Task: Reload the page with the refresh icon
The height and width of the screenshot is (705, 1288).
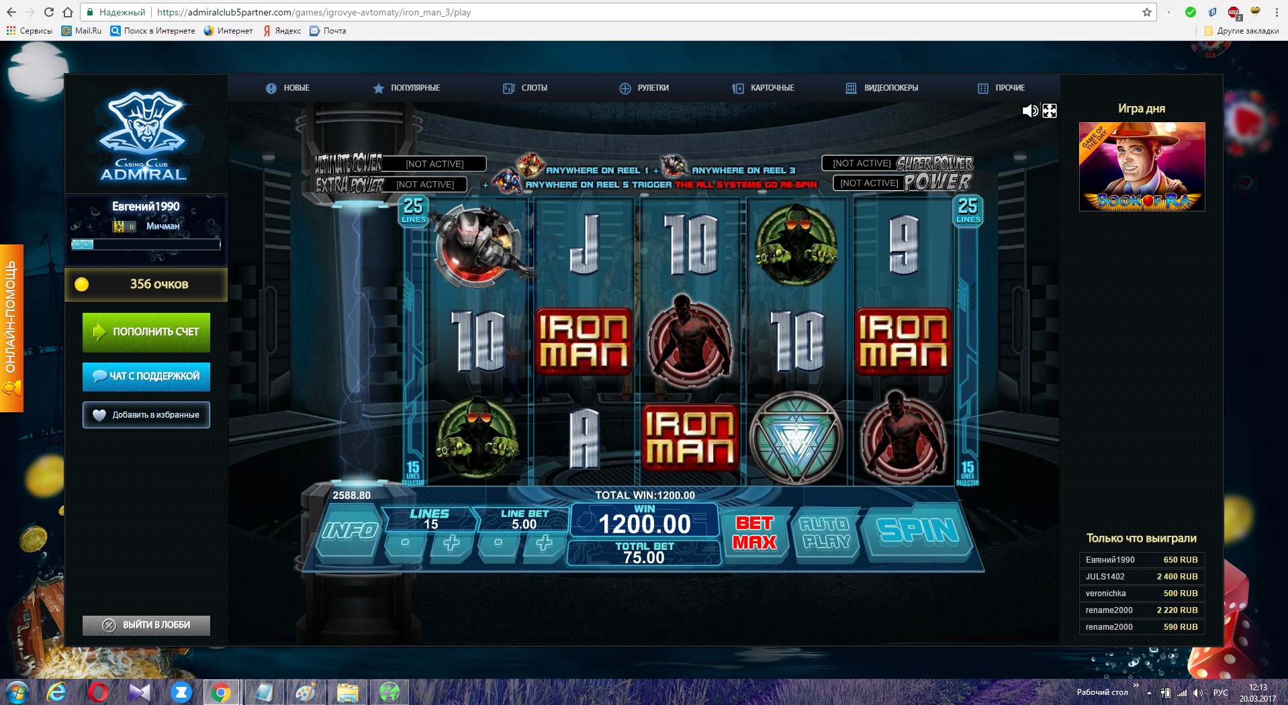Action: (49, 12)
